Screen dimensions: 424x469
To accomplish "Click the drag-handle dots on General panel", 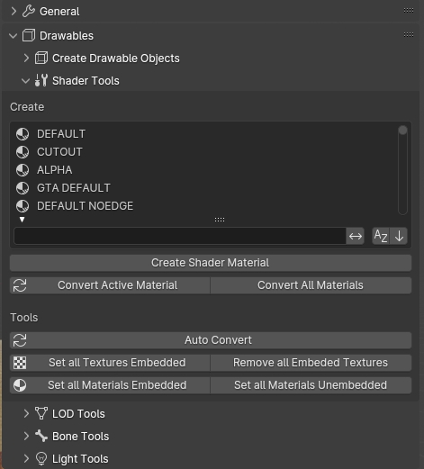I will (409, 11).
